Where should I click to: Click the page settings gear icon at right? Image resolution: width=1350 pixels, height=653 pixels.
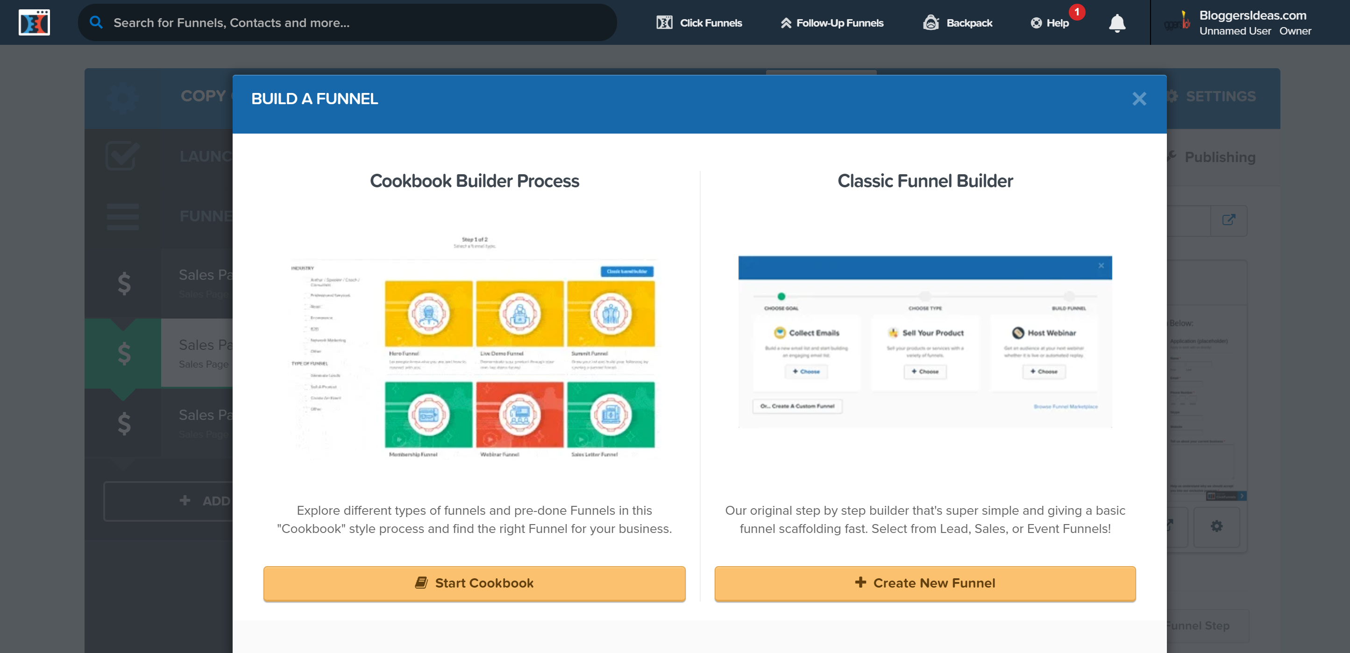click(1217, 527)
